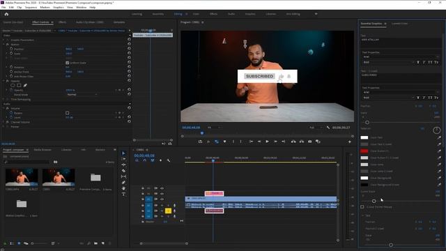Create a 4-point polygon mask under Opacity

pos(19,85)
